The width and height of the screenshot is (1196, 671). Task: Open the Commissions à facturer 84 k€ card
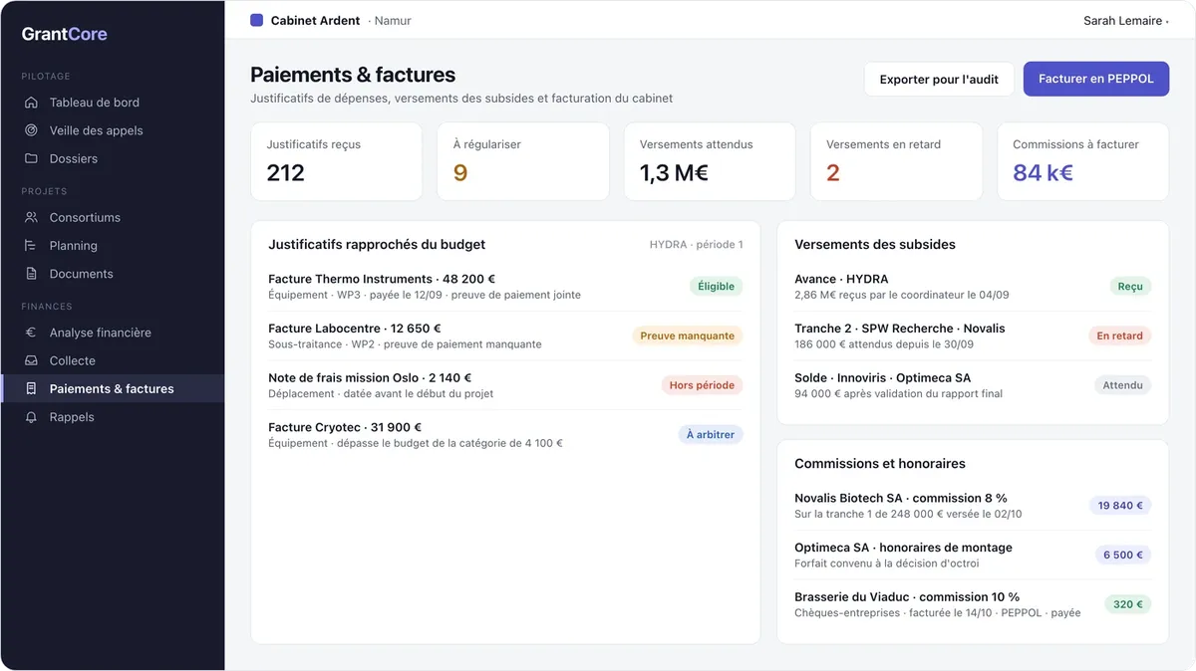(1082, 161)
